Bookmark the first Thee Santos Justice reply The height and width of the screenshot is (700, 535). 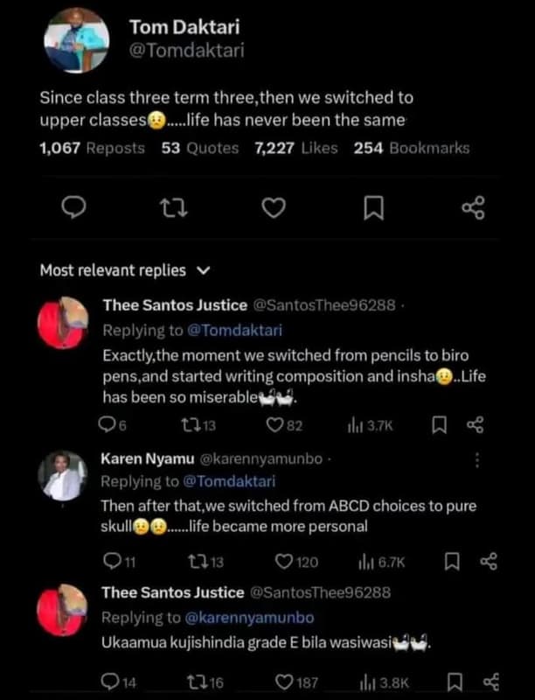(x=441, y=424)
